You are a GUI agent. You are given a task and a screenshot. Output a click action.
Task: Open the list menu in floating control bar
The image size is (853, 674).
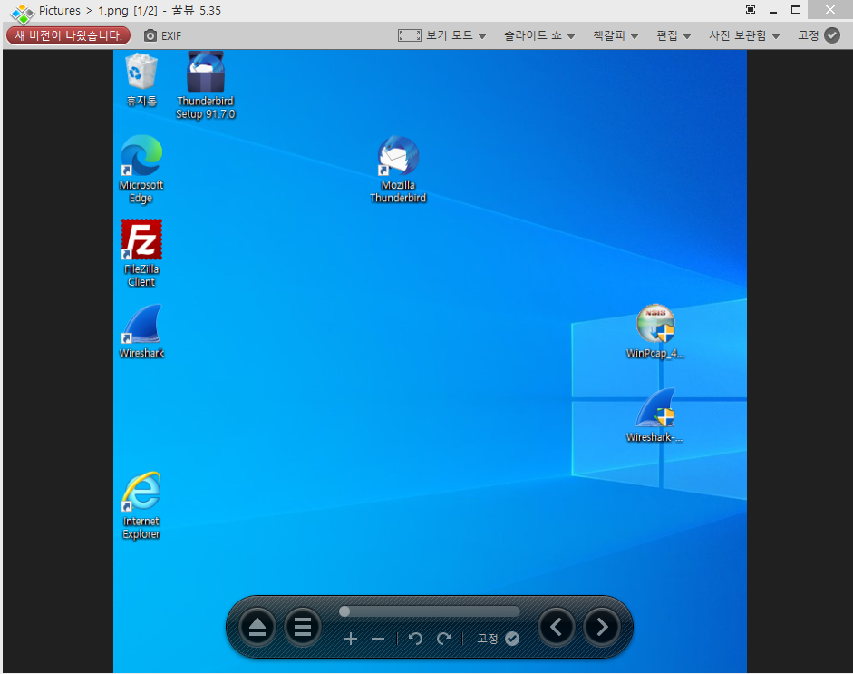coord(303,627)
